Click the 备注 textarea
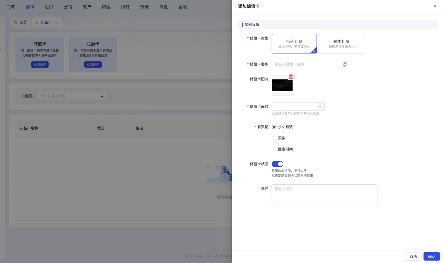The width and height of the screenshot is (444, 263). click(x=324, y=195)
